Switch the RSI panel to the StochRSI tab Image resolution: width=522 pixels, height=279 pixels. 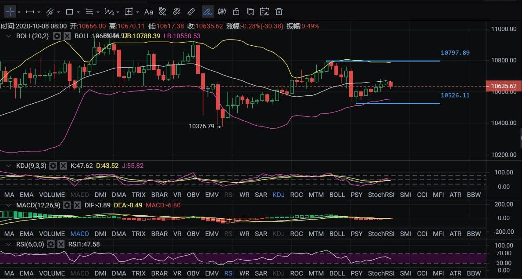tap(381, 273)
